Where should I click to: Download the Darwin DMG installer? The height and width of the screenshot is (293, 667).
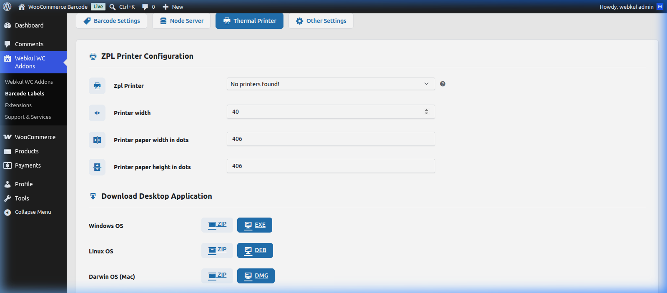(x=256, y=276)
